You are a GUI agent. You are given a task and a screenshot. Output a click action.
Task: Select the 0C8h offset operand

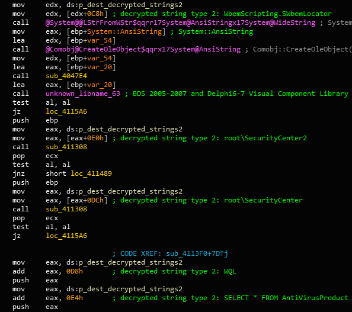95,14
